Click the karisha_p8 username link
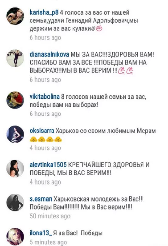The height and width of the screenshot is (246, 168). pyautogui.click(x=44, y=12)
